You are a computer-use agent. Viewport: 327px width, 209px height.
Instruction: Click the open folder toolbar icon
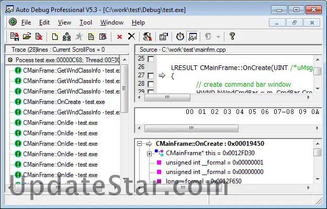pos(27,37)
